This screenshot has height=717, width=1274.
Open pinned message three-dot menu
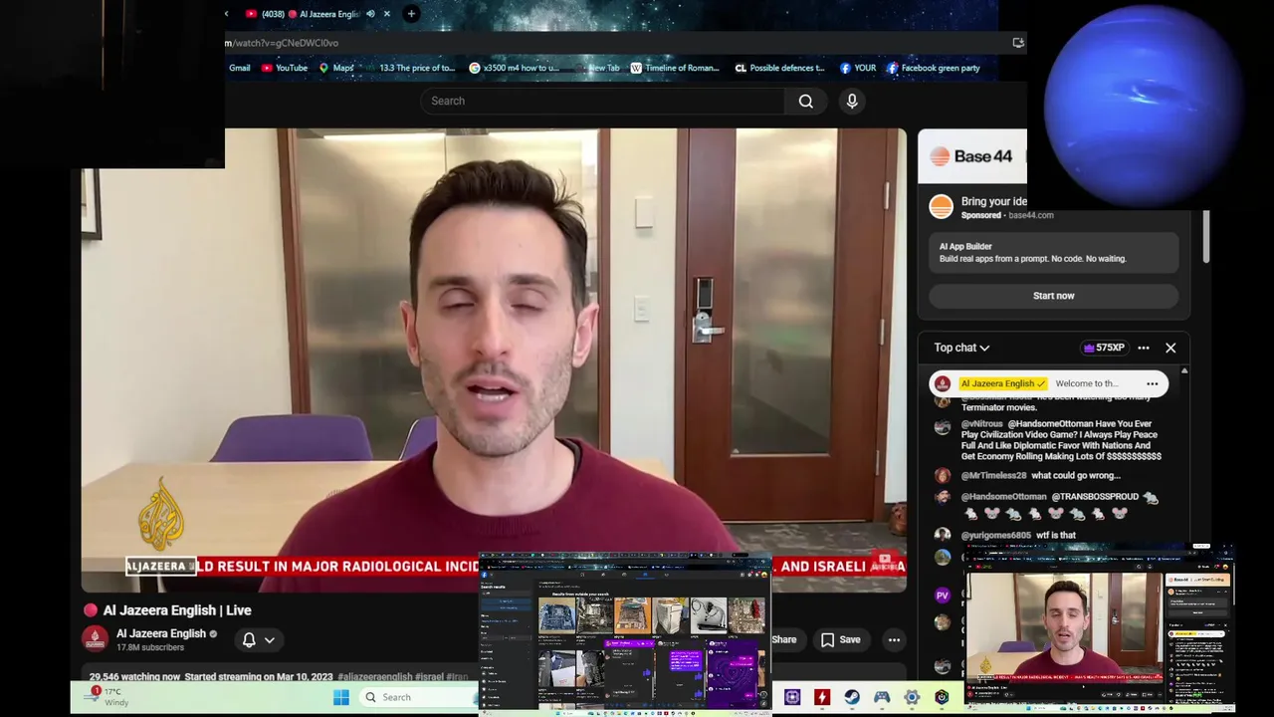click(x=1152, y=383)
